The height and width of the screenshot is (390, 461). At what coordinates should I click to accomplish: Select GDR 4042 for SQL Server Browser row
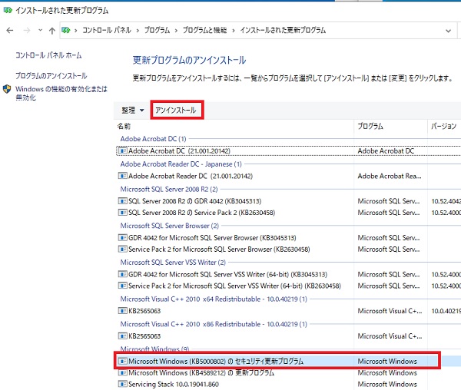289,237
